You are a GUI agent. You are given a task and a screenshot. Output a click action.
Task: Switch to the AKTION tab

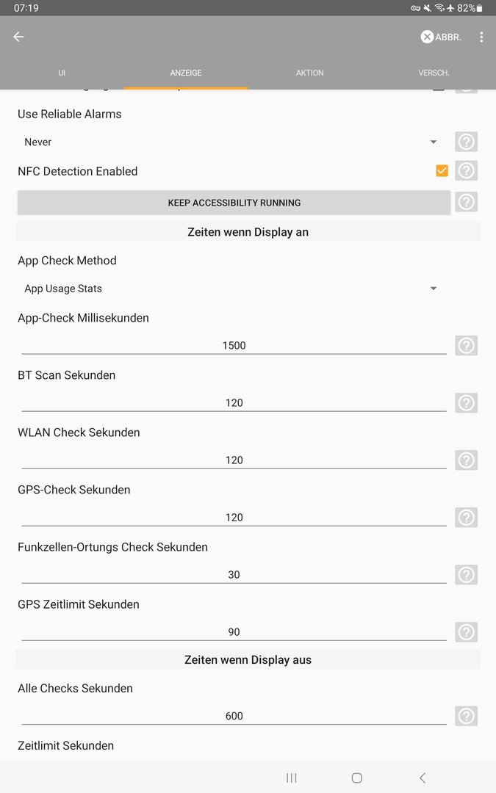coord(309,73)
